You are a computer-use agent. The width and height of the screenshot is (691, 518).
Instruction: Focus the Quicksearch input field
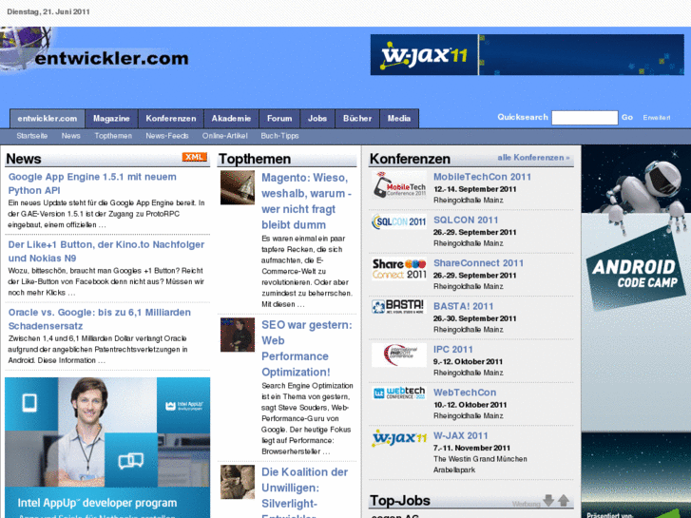pyautogui.click(x=585, y=118)
